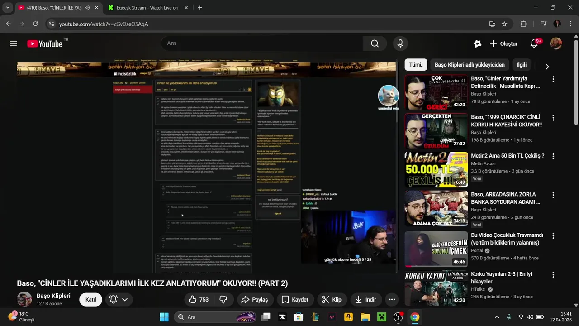Open options for "Korku Yayınları 2-3" video
Screen dimensions: 579x326
click(553, 274)
